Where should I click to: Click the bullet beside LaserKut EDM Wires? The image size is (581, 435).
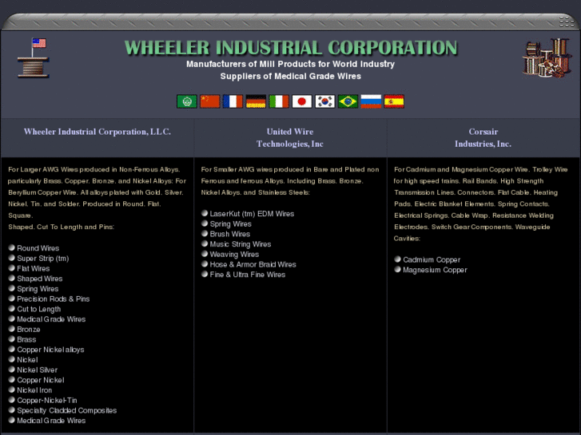point(205,213)
